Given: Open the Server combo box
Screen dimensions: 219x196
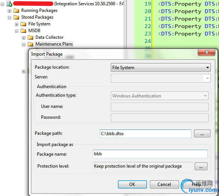Looking at the screenshot, I should pos(161,78).
